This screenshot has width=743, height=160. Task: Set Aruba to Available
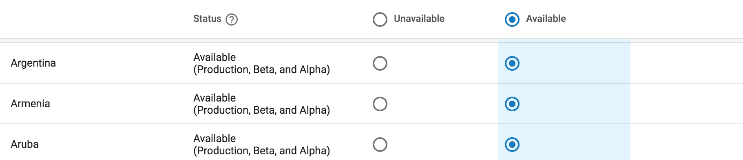(x=512, y=145)
